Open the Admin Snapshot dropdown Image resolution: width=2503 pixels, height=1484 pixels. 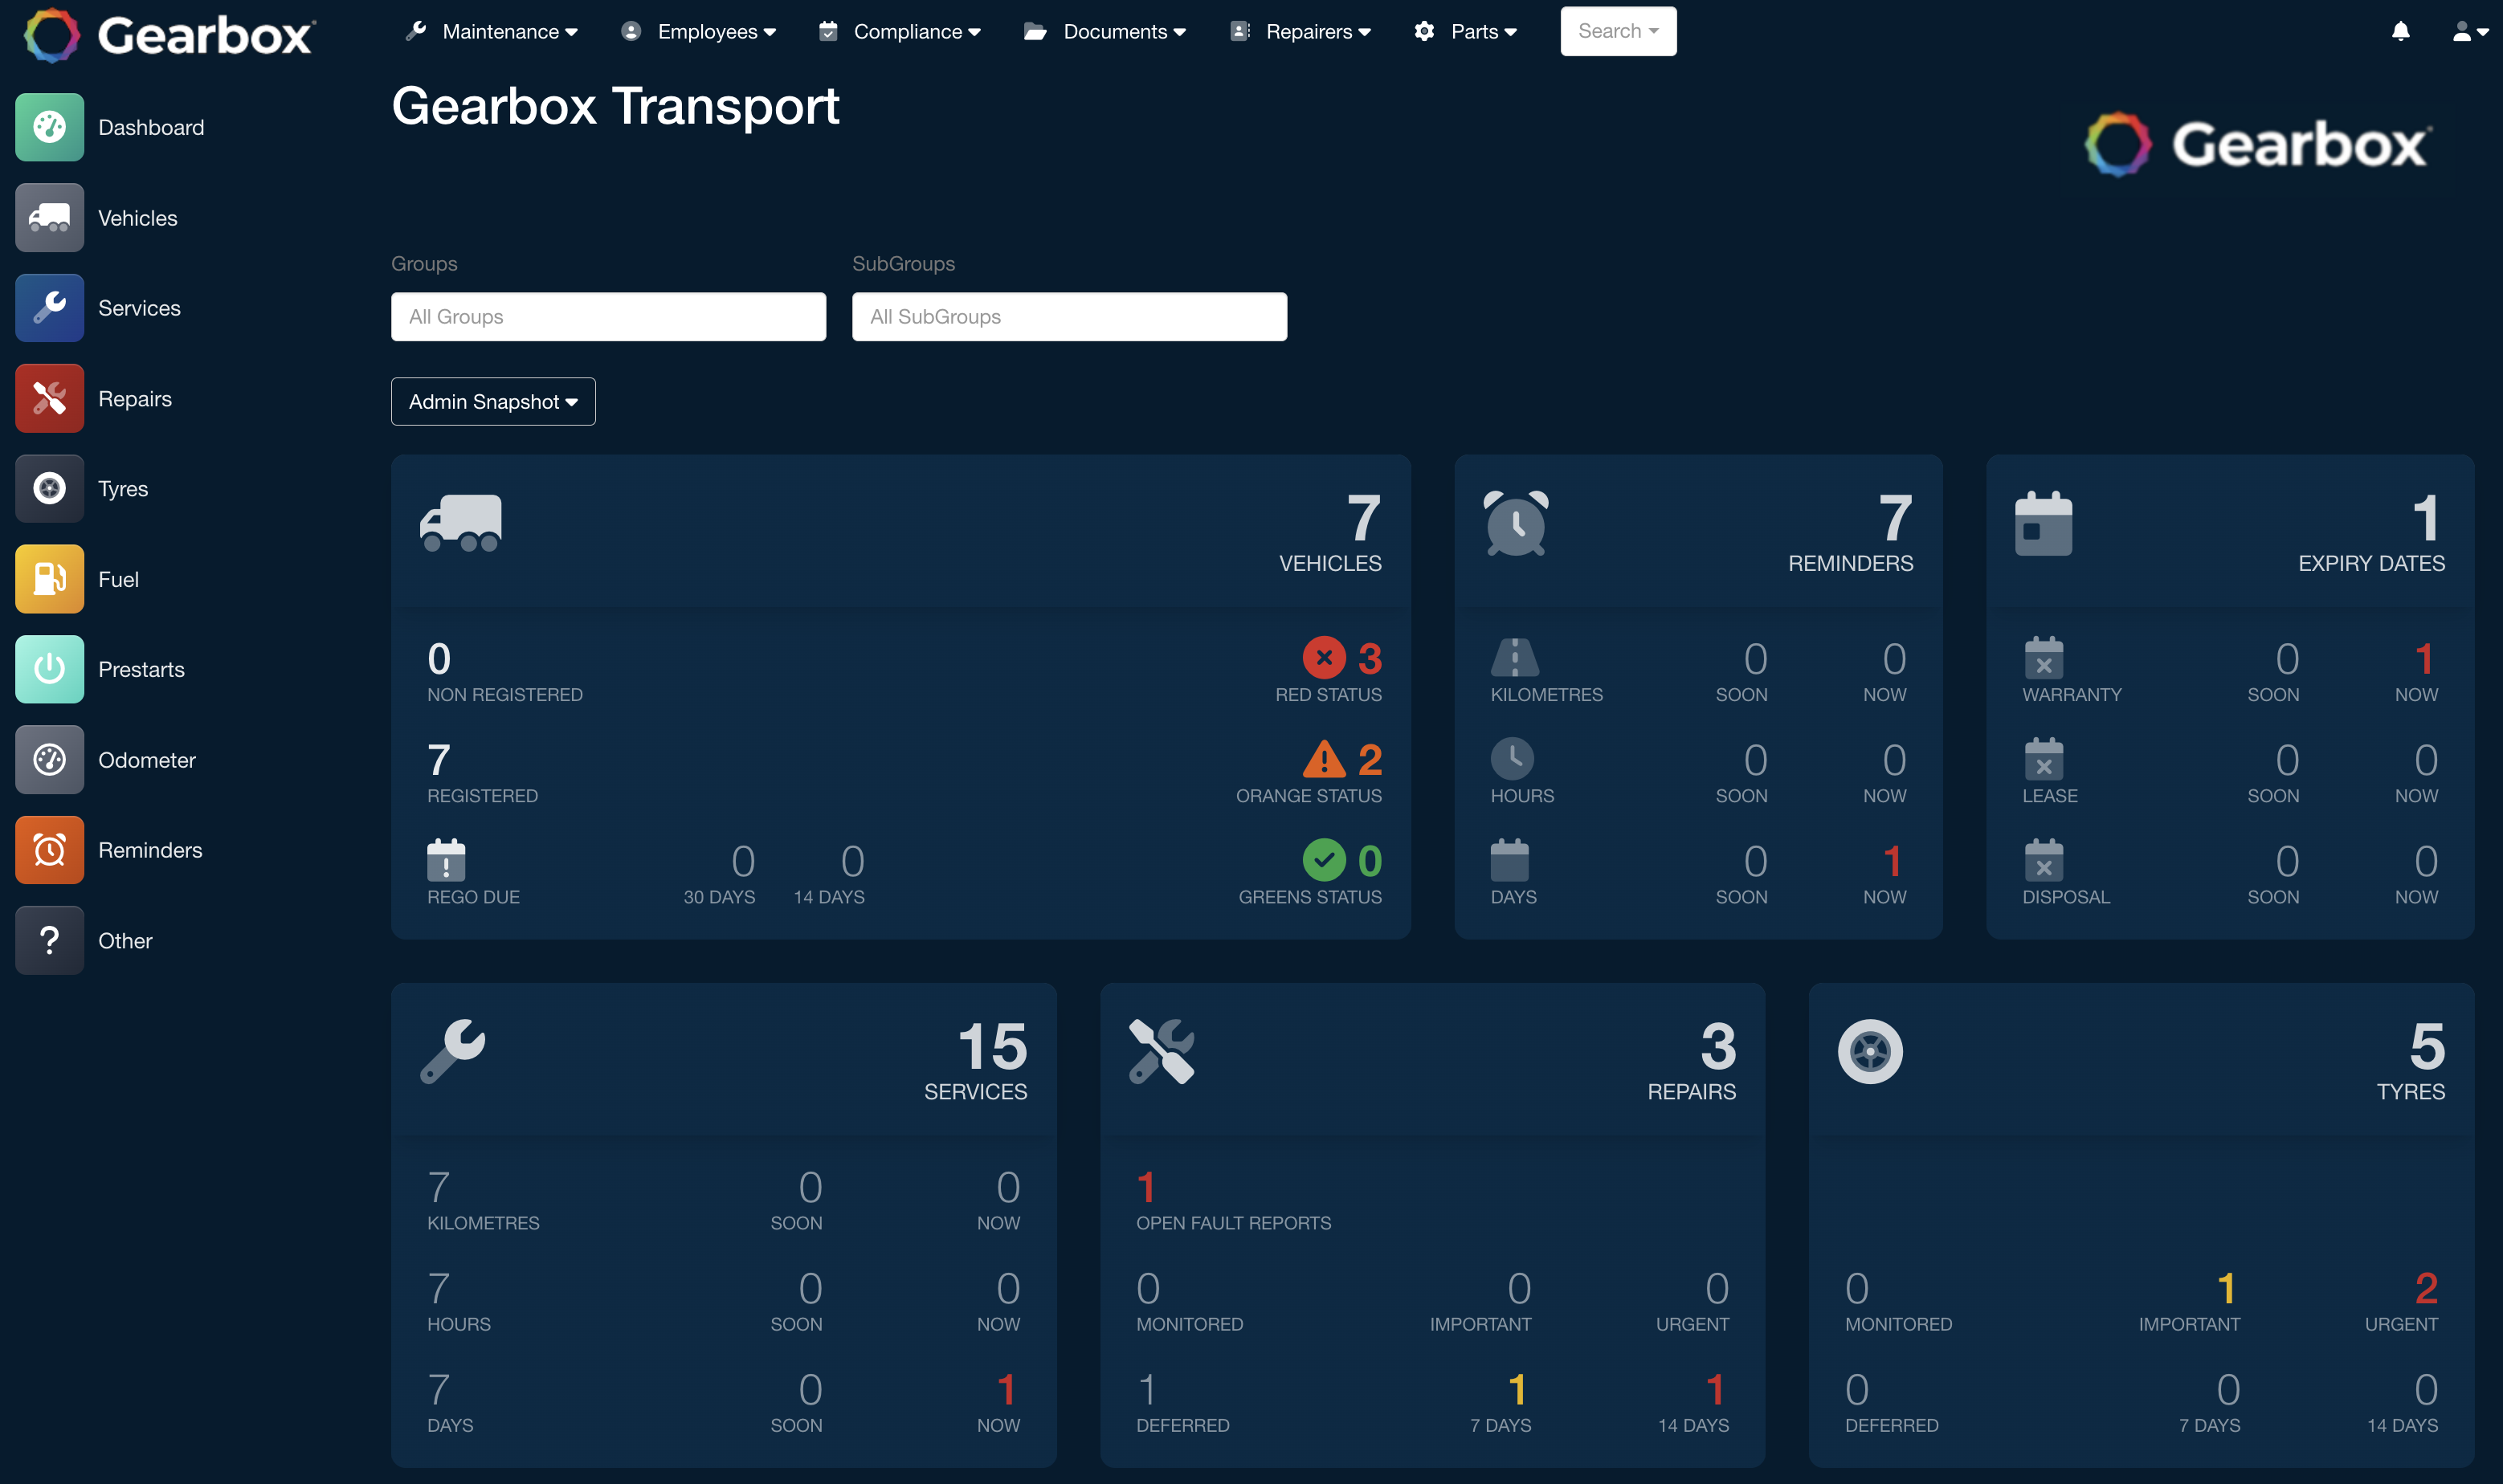click(493, 401)
